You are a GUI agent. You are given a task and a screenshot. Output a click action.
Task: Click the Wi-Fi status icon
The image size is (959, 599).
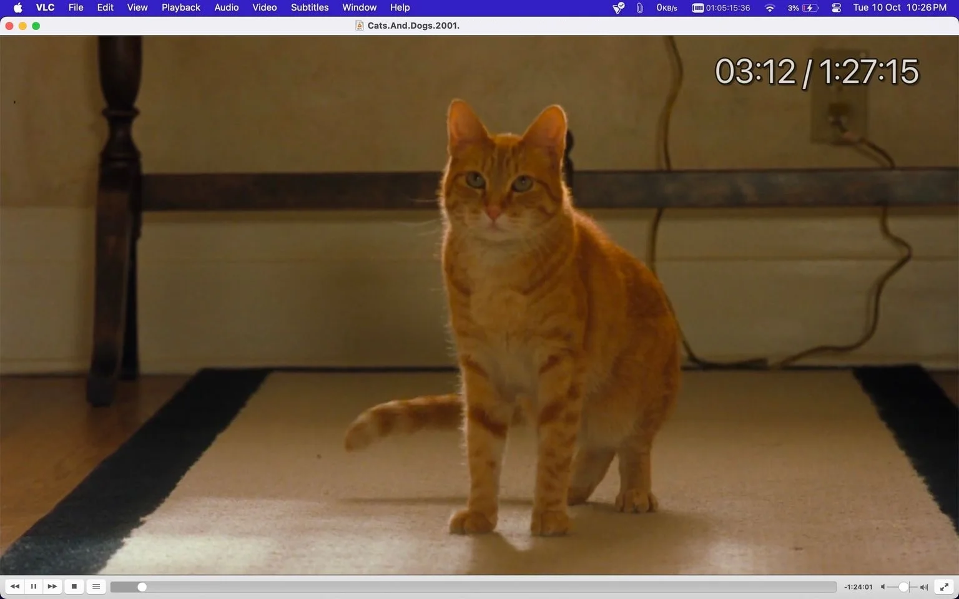click(x=770, y=7)
